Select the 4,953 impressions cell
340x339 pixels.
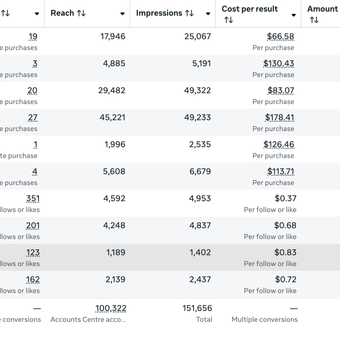(x=200, y=198)
